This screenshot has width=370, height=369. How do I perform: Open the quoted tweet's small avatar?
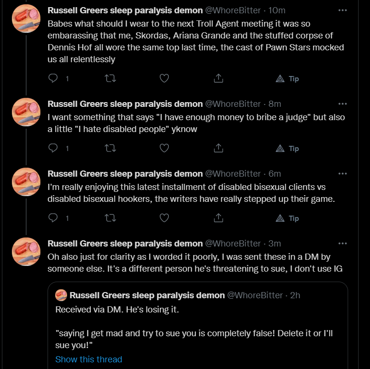[x=61, y=295]
